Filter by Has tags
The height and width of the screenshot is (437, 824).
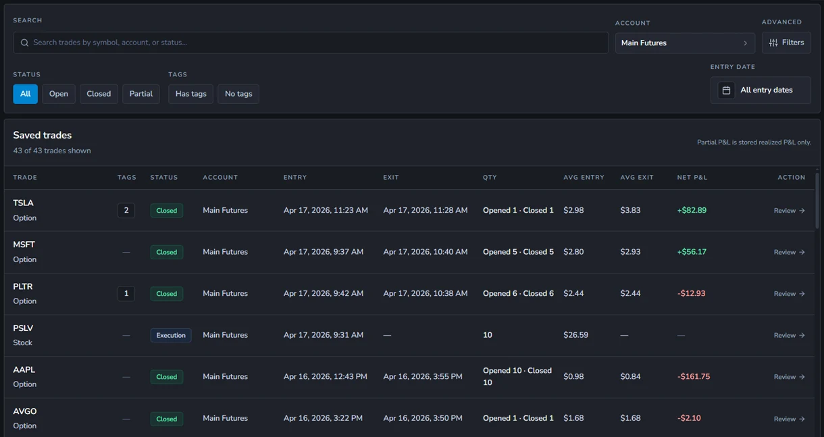(x=191, y=94)
